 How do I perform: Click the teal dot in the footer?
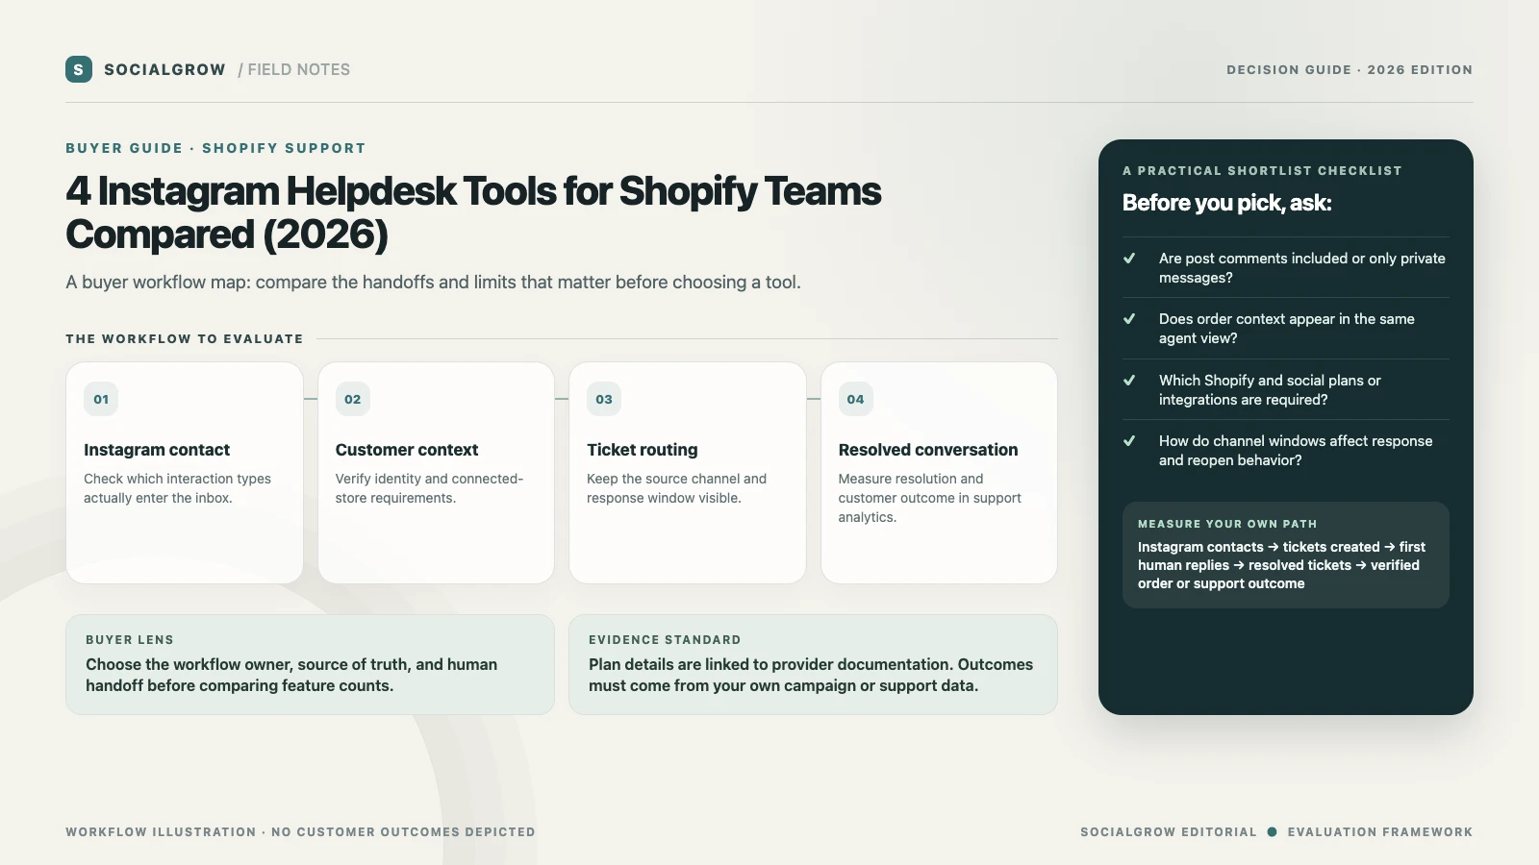tap(1273, 832)
